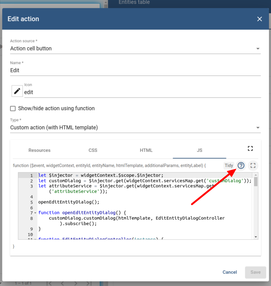The height and width of the screenshot is (286, 271).
Task: Jump to the first page of entities
Action: 49,283
